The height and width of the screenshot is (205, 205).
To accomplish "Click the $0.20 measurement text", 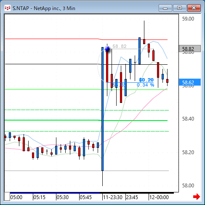I will (146, 80).
